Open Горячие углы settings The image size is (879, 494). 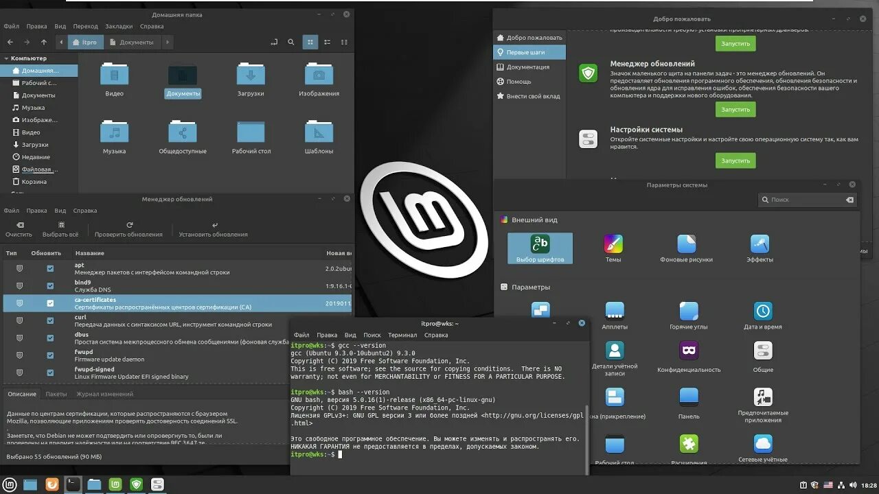[689, 315]
